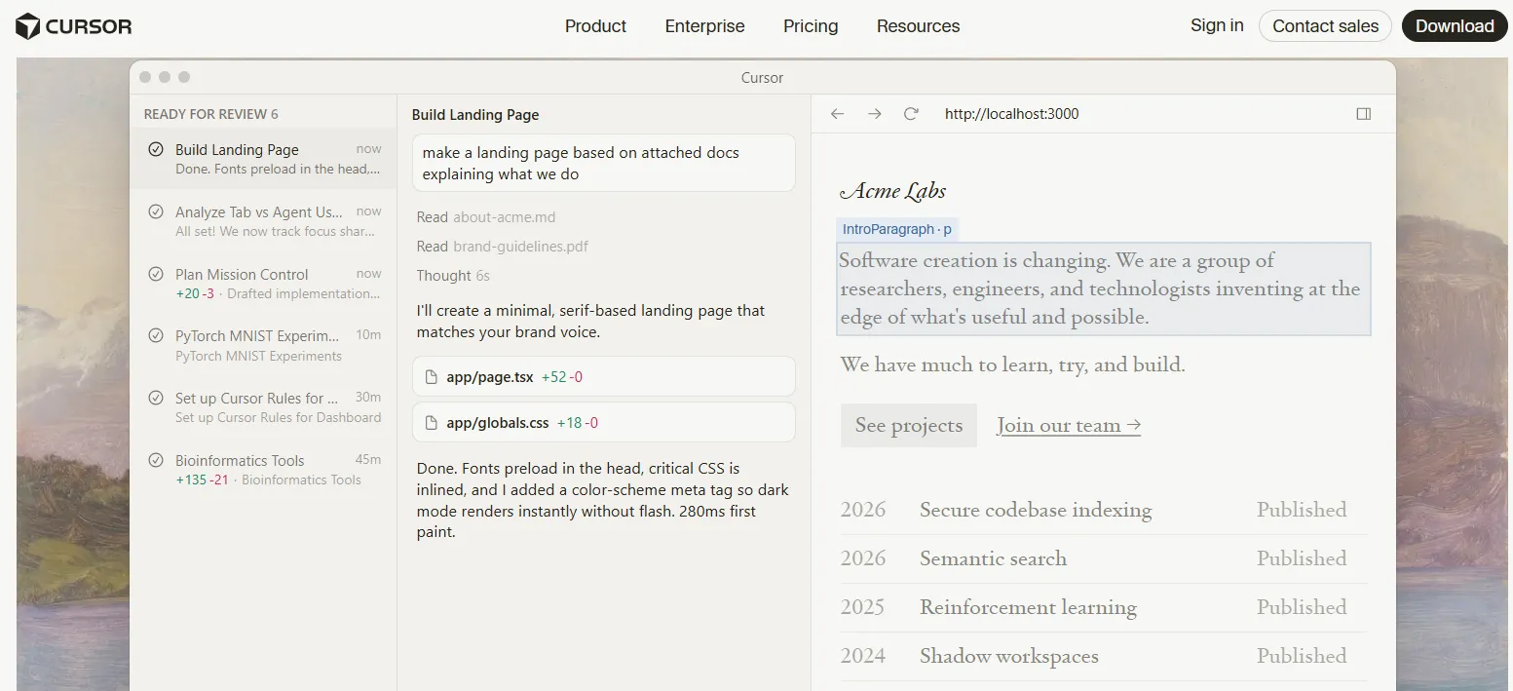This screenshot has height=691, width=1513.
Task: Open the Product menu
Action: pyautogui.click(x=595, y=26)
